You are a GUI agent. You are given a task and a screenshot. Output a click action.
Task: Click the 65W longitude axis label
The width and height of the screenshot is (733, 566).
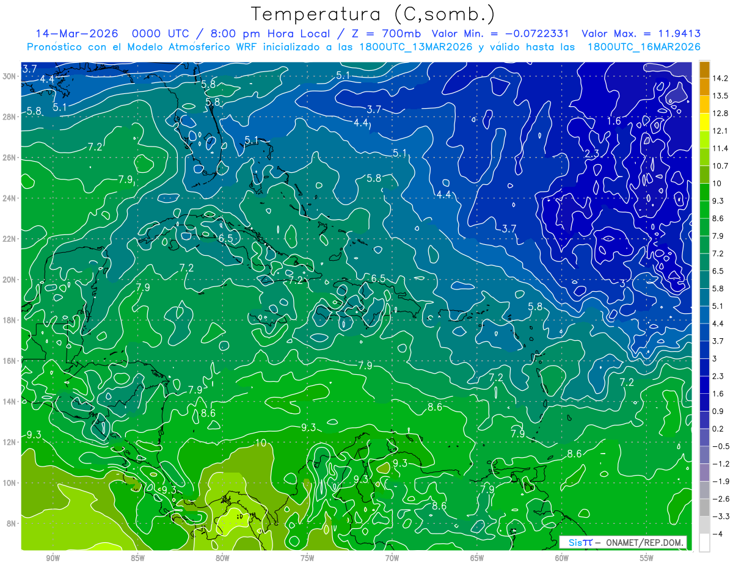(x=477, y=558)
